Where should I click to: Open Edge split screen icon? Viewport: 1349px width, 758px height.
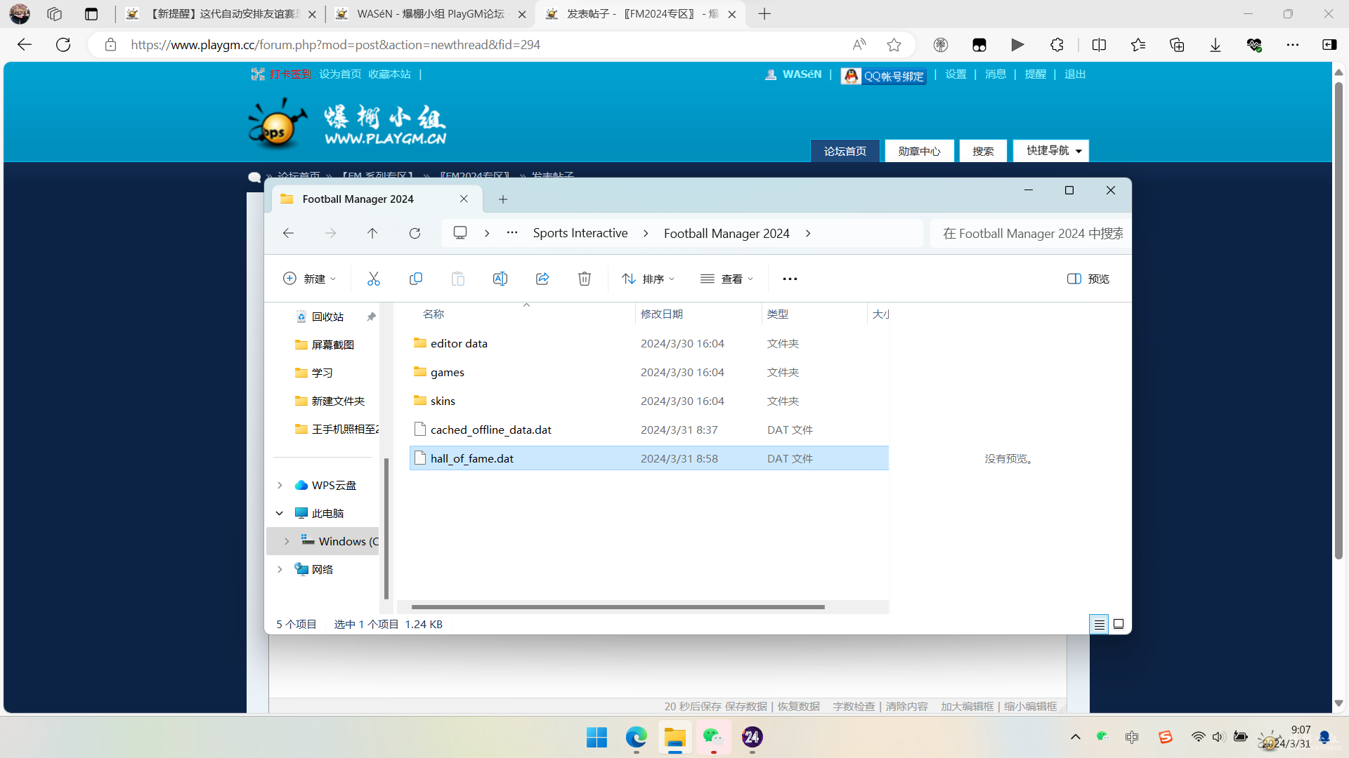coord(1099,45)
